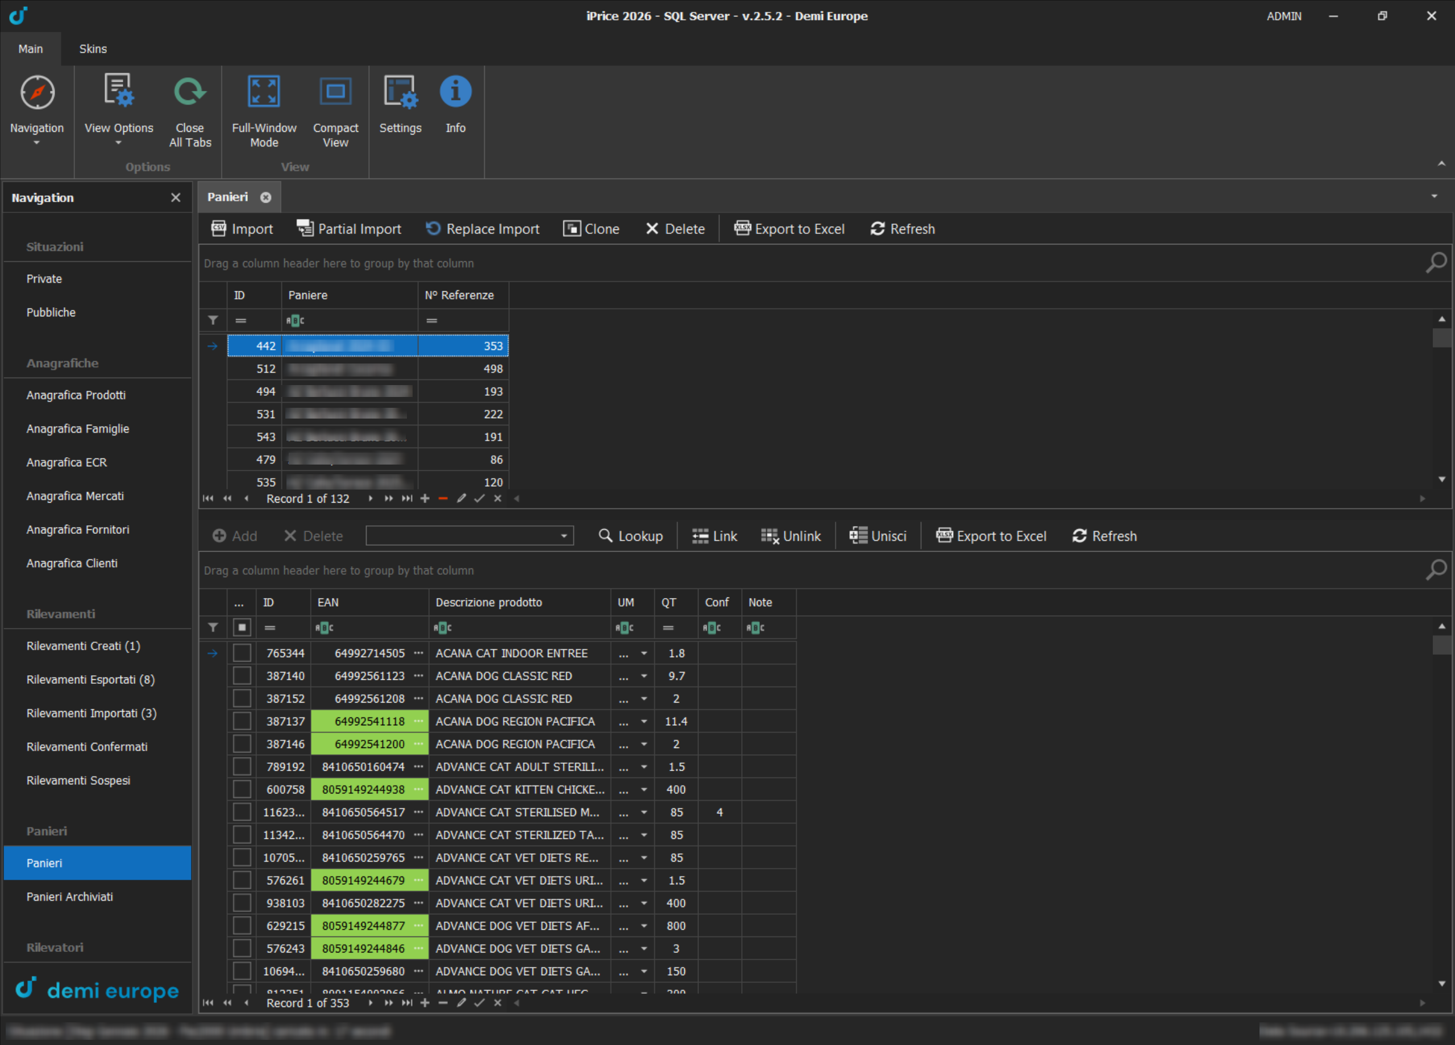The width and height of the screenshot is (1455, 1045).
Task: Show the Info dialog
Action: (x=455, y=104)
